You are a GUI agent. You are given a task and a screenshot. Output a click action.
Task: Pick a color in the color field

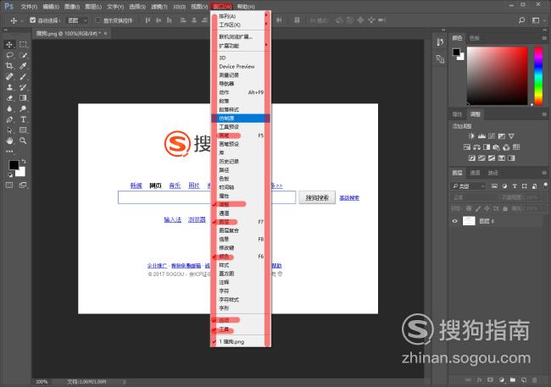[497, 75]
